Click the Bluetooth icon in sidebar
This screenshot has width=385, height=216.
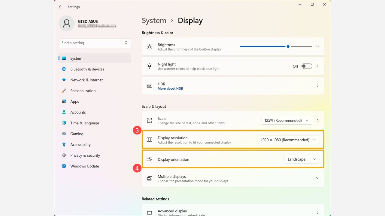(x=64, y=69)
